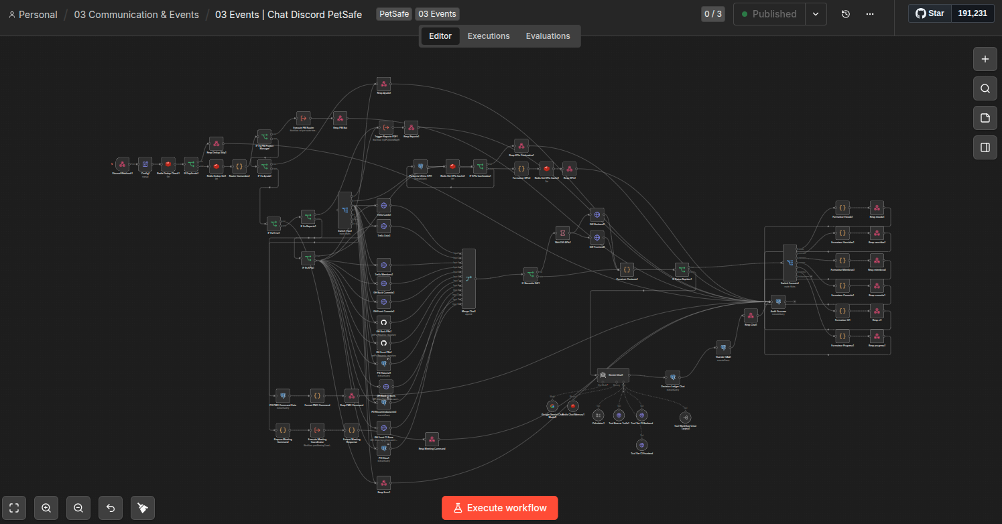1002x524 pixels.
Task: Open the Config edit-fields node
Action: click(x=145, y=164)
